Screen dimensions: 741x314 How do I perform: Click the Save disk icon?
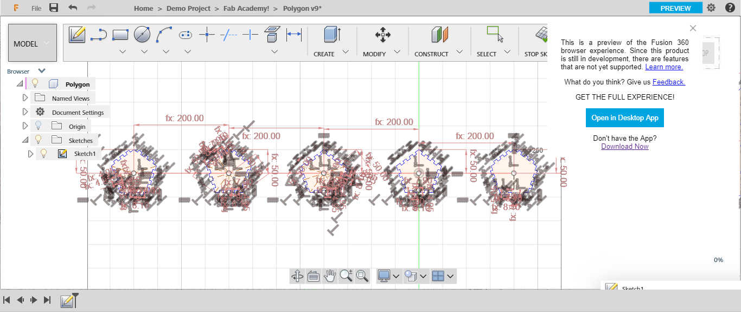point(54,8)
